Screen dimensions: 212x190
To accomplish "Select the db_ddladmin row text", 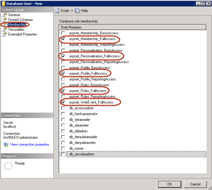I will point(78,131).
